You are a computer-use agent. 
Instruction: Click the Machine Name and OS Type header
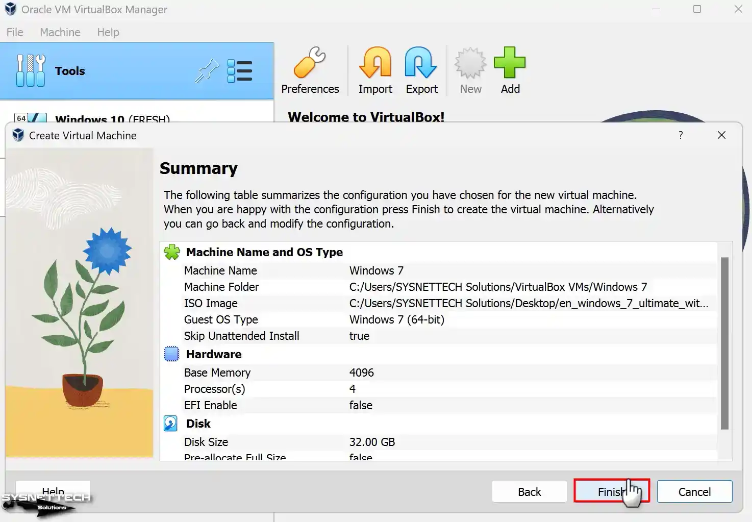point(264,252)
